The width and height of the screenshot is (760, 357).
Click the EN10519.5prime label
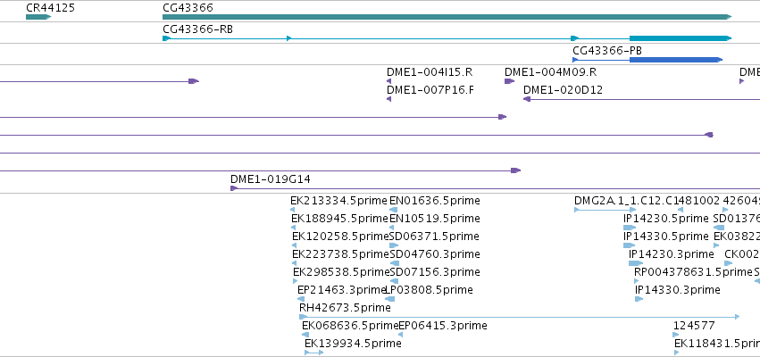click(x=435, y=219)
